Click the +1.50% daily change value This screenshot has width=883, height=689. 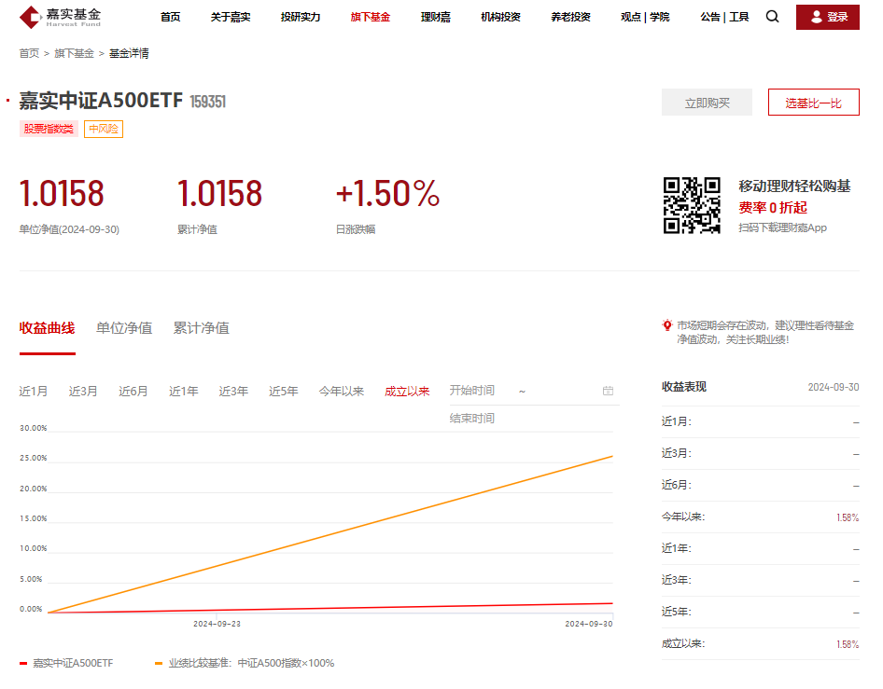pos(387,194)
